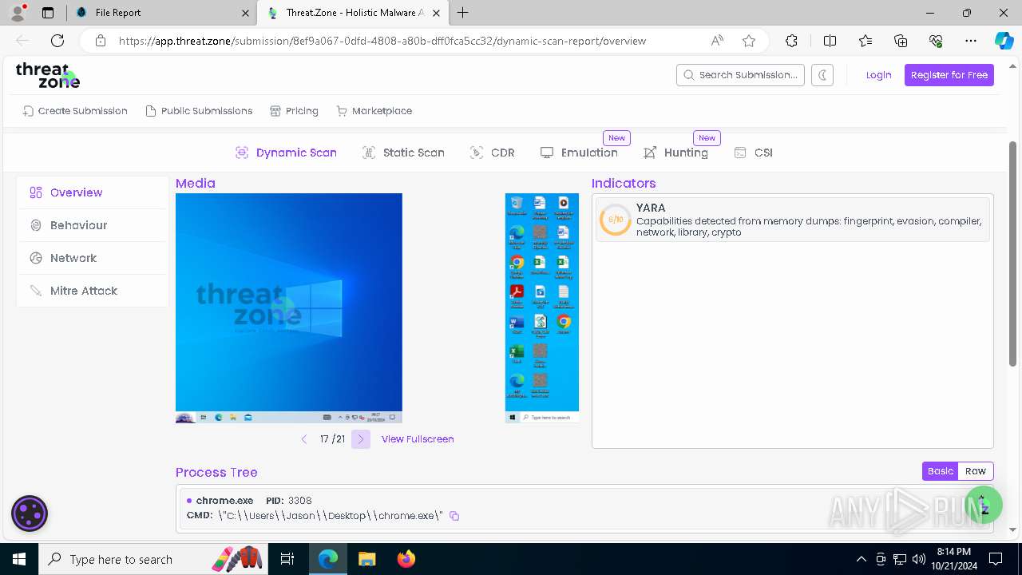The width and height of the screenshot is (1022, 575).
Task: Open the Marketplace link
Action: [x=374, y=111]
